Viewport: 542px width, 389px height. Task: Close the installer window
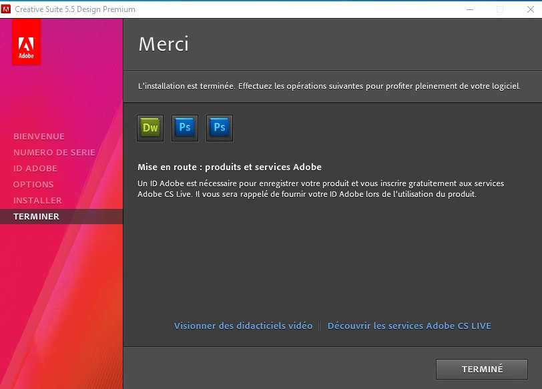tap(531, 9)
